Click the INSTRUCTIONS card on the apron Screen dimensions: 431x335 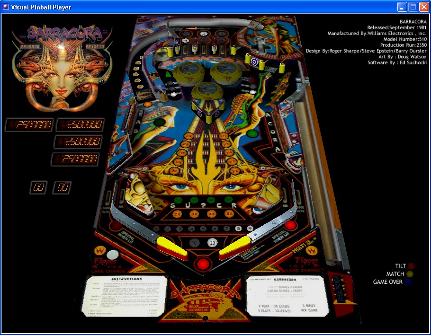point(124,297)
